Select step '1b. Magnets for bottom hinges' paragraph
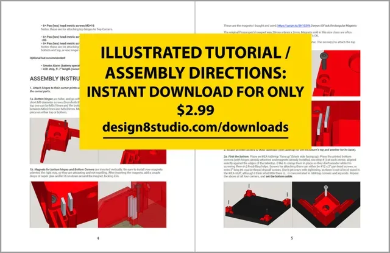 [96, 173]
